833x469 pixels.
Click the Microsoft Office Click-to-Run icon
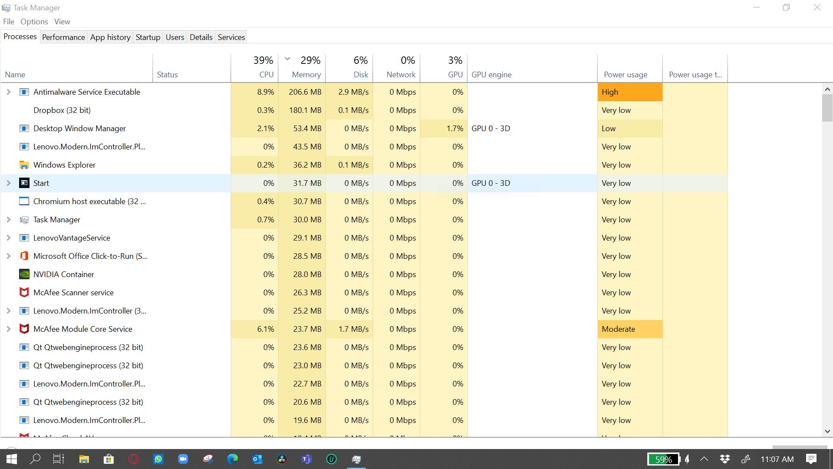click(x=24, y=256)
